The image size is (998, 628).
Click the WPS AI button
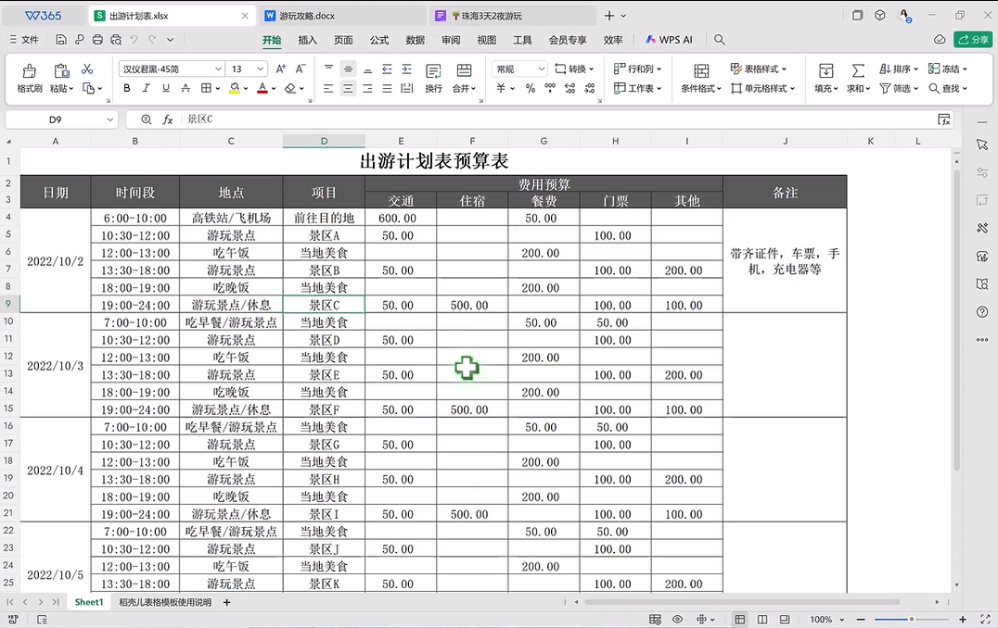tap(668, 40)
